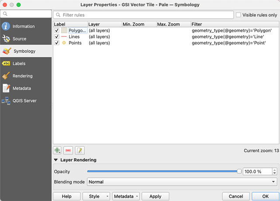This screenshot has width=280, height=201.
Task: Click the Edit rule pencil icon
Action: pos(80,151)
